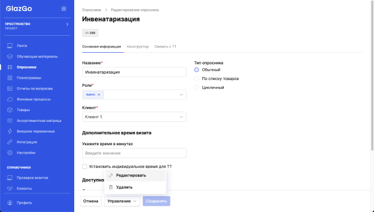Click the Внешние переменные lightning icon
This screenshot has height=212, width=374.
tap(10, 131)
